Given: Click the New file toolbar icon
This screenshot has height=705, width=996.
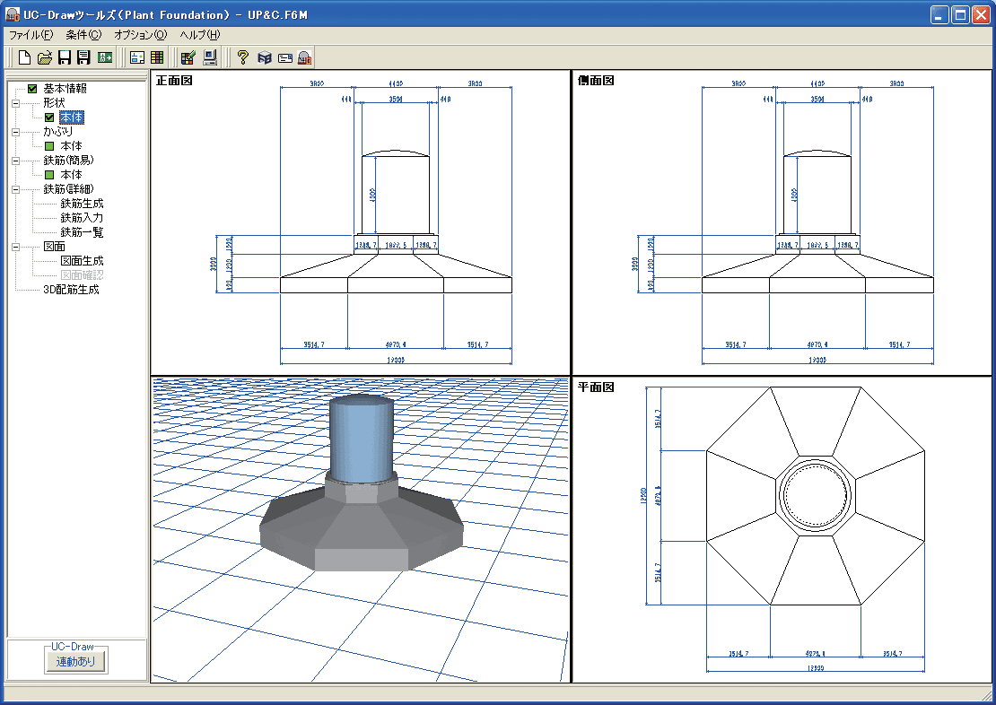Looking at the screenshot, I should 25,58.
